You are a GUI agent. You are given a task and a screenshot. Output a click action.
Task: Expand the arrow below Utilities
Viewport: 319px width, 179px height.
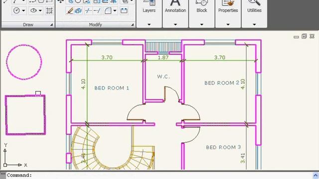(x=254, y=24)
